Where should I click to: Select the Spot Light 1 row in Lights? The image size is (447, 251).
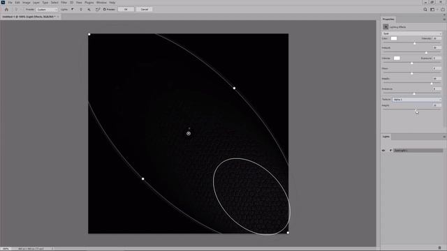pyautogui.click(x=418, y=151)
